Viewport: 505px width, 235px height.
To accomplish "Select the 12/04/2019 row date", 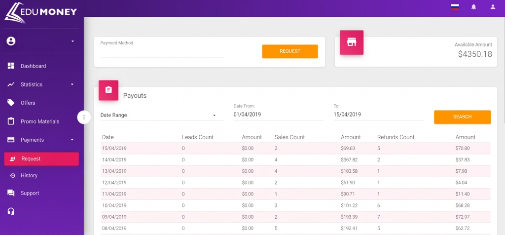I will click(x=114, y=183).
